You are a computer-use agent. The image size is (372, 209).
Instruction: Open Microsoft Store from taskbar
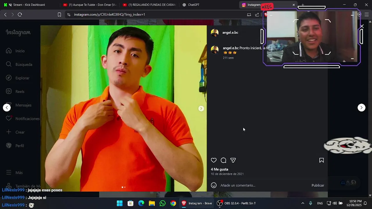[x=130, y=203]
